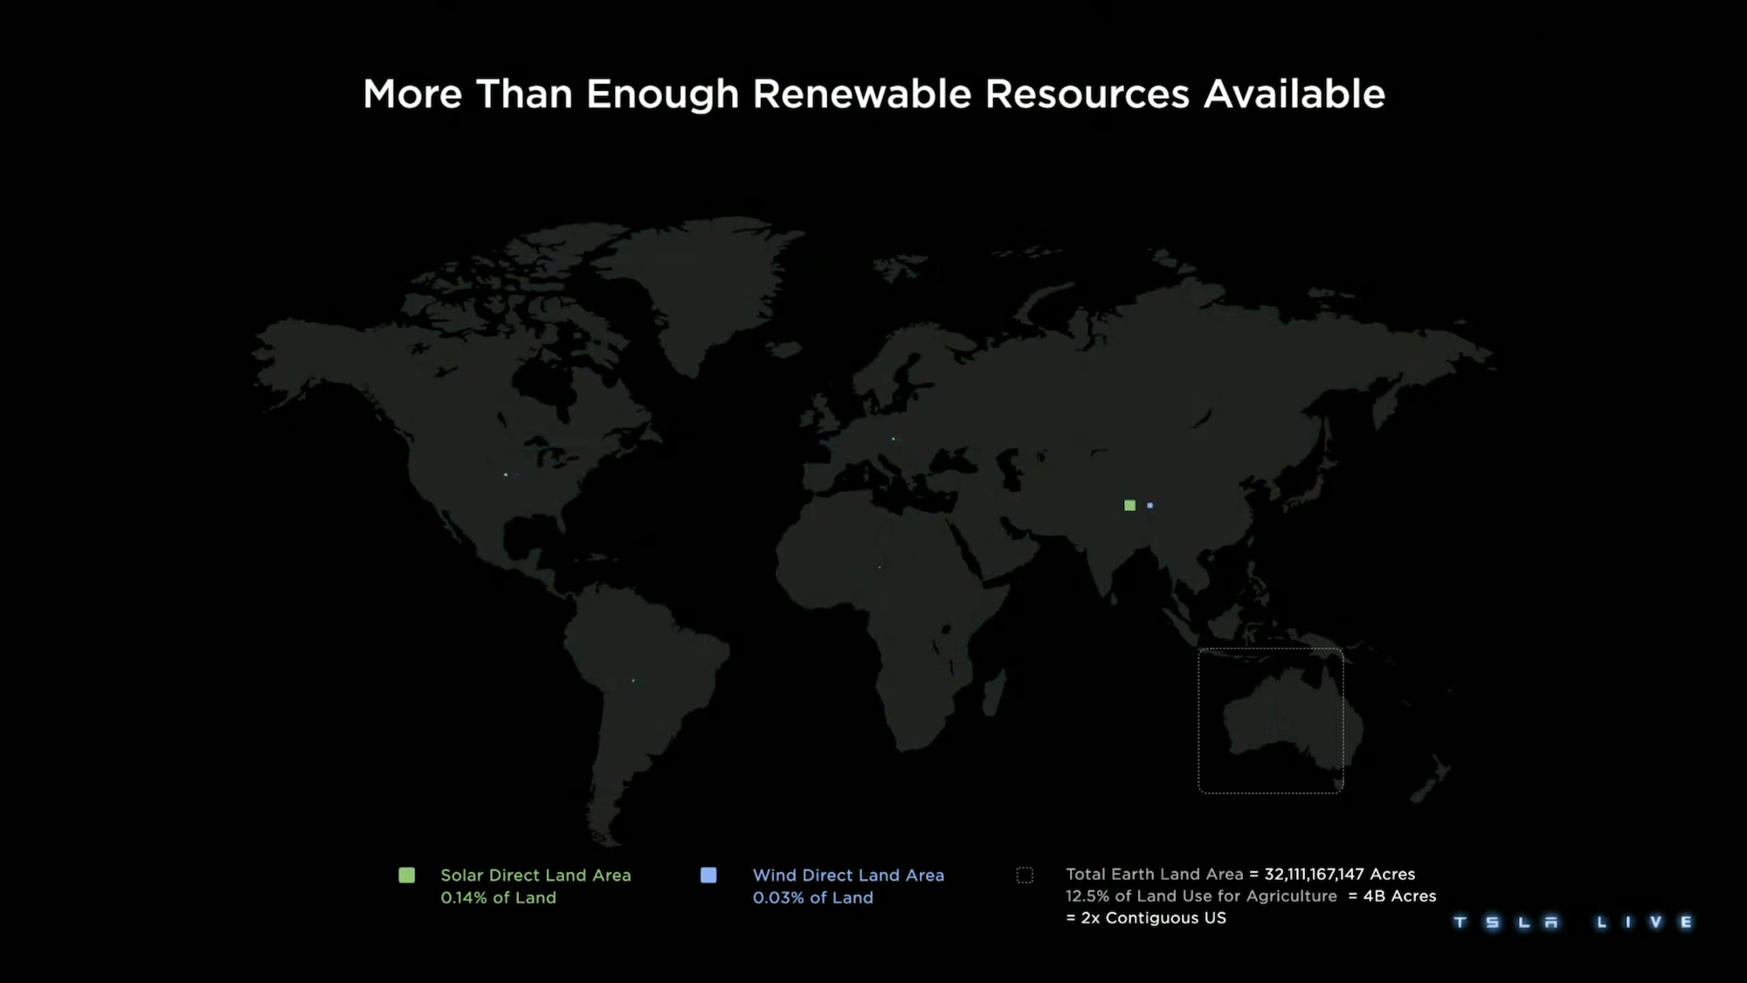Click the tiny green dot in South America

pyautogui.click(x=633, y=680)
